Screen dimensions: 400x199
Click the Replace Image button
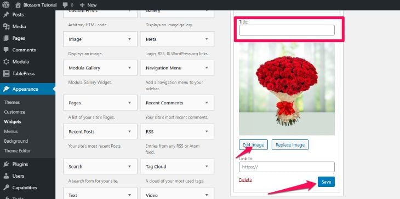pos(290,144)
